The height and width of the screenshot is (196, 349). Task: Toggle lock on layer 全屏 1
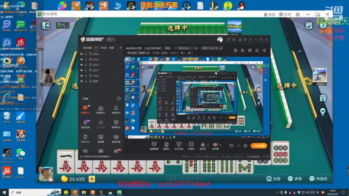[x=86, y=81]
